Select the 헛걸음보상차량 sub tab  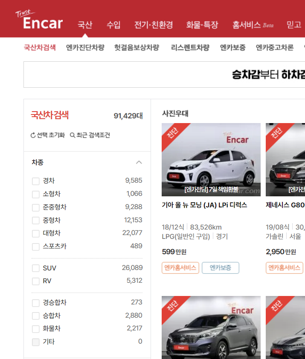tap(137, 47)
